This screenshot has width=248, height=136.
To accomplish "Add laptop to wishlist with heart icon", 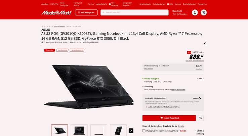I will click(x=201, y=118).
